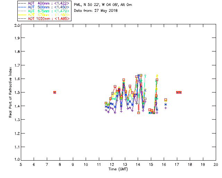
Task: Click the x-axis label 12
Action: 112,164
